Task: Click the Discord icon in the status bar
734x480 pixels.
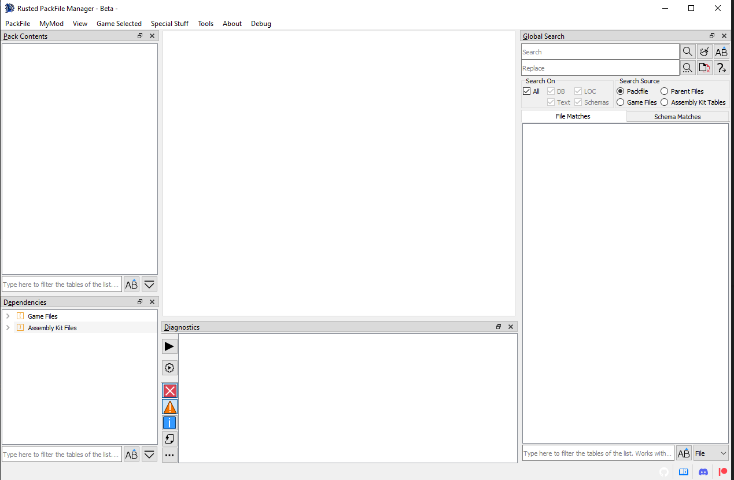Action: pos(702,471)
